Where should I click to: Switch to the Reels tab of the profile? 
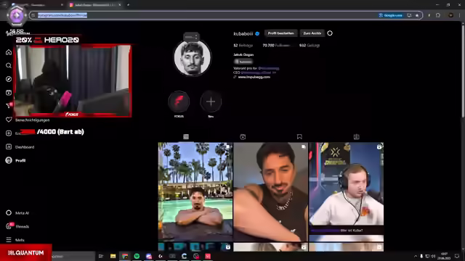coord(243,137)
